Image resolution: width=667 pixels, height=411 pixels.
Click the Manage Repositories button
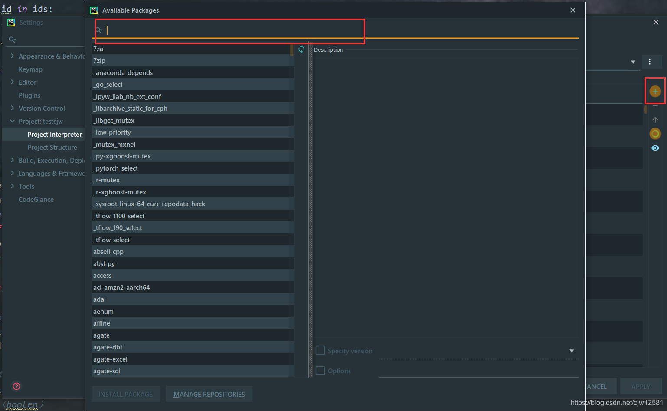[209, 394]
